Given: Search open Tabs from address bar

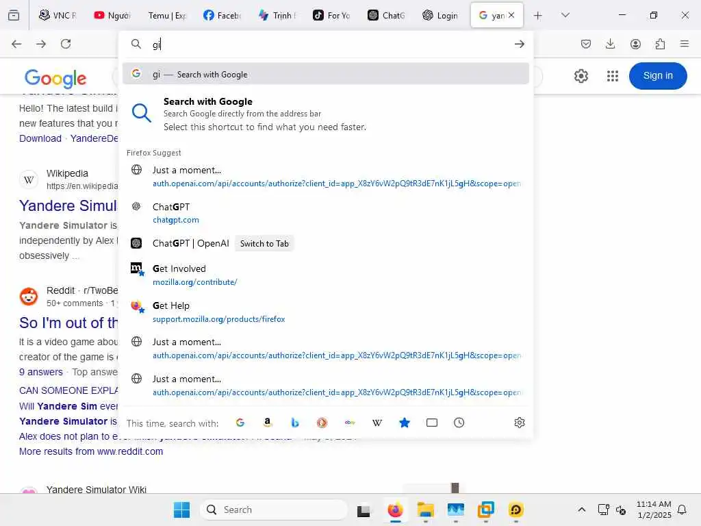Looking at the screenshot, I should pyautogui.click(x=432, y=423).
